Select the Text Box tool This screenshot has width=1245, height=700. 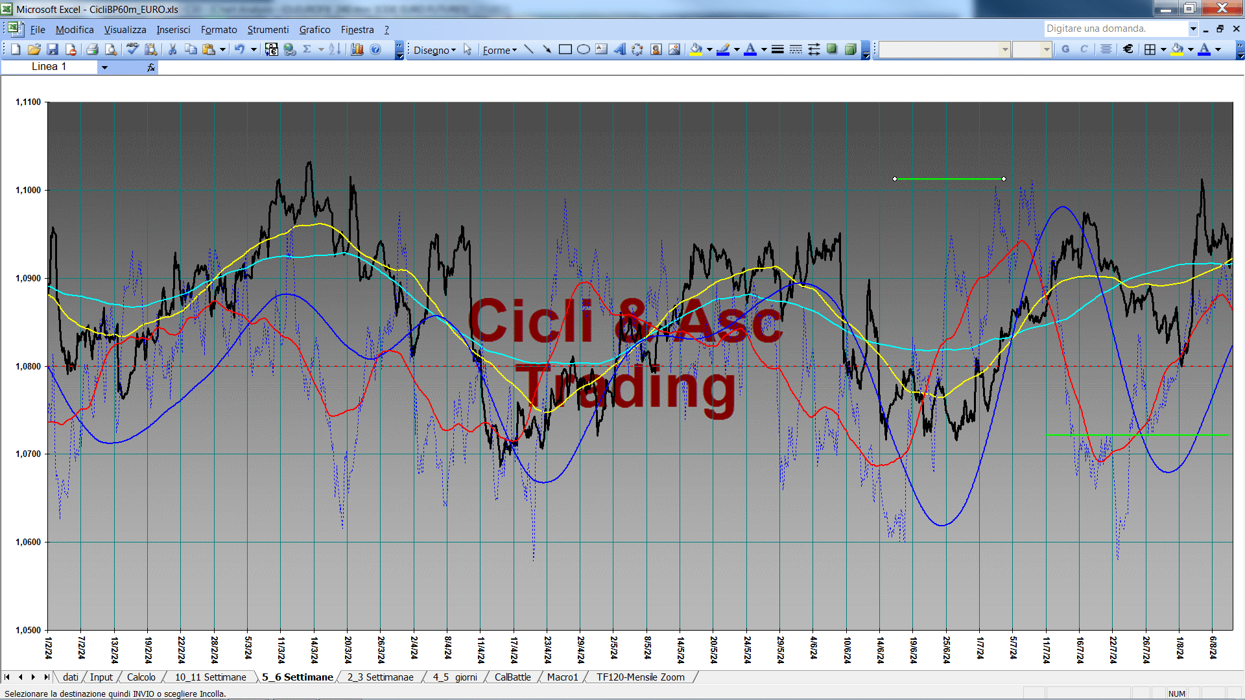pos(601,49)
